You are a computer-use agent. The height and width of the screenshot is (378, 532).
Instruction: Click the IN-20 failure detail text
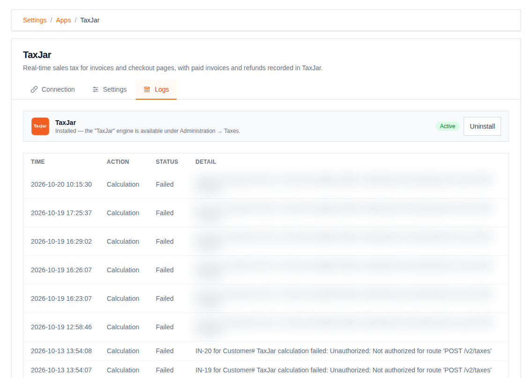(x=343, y=351)
